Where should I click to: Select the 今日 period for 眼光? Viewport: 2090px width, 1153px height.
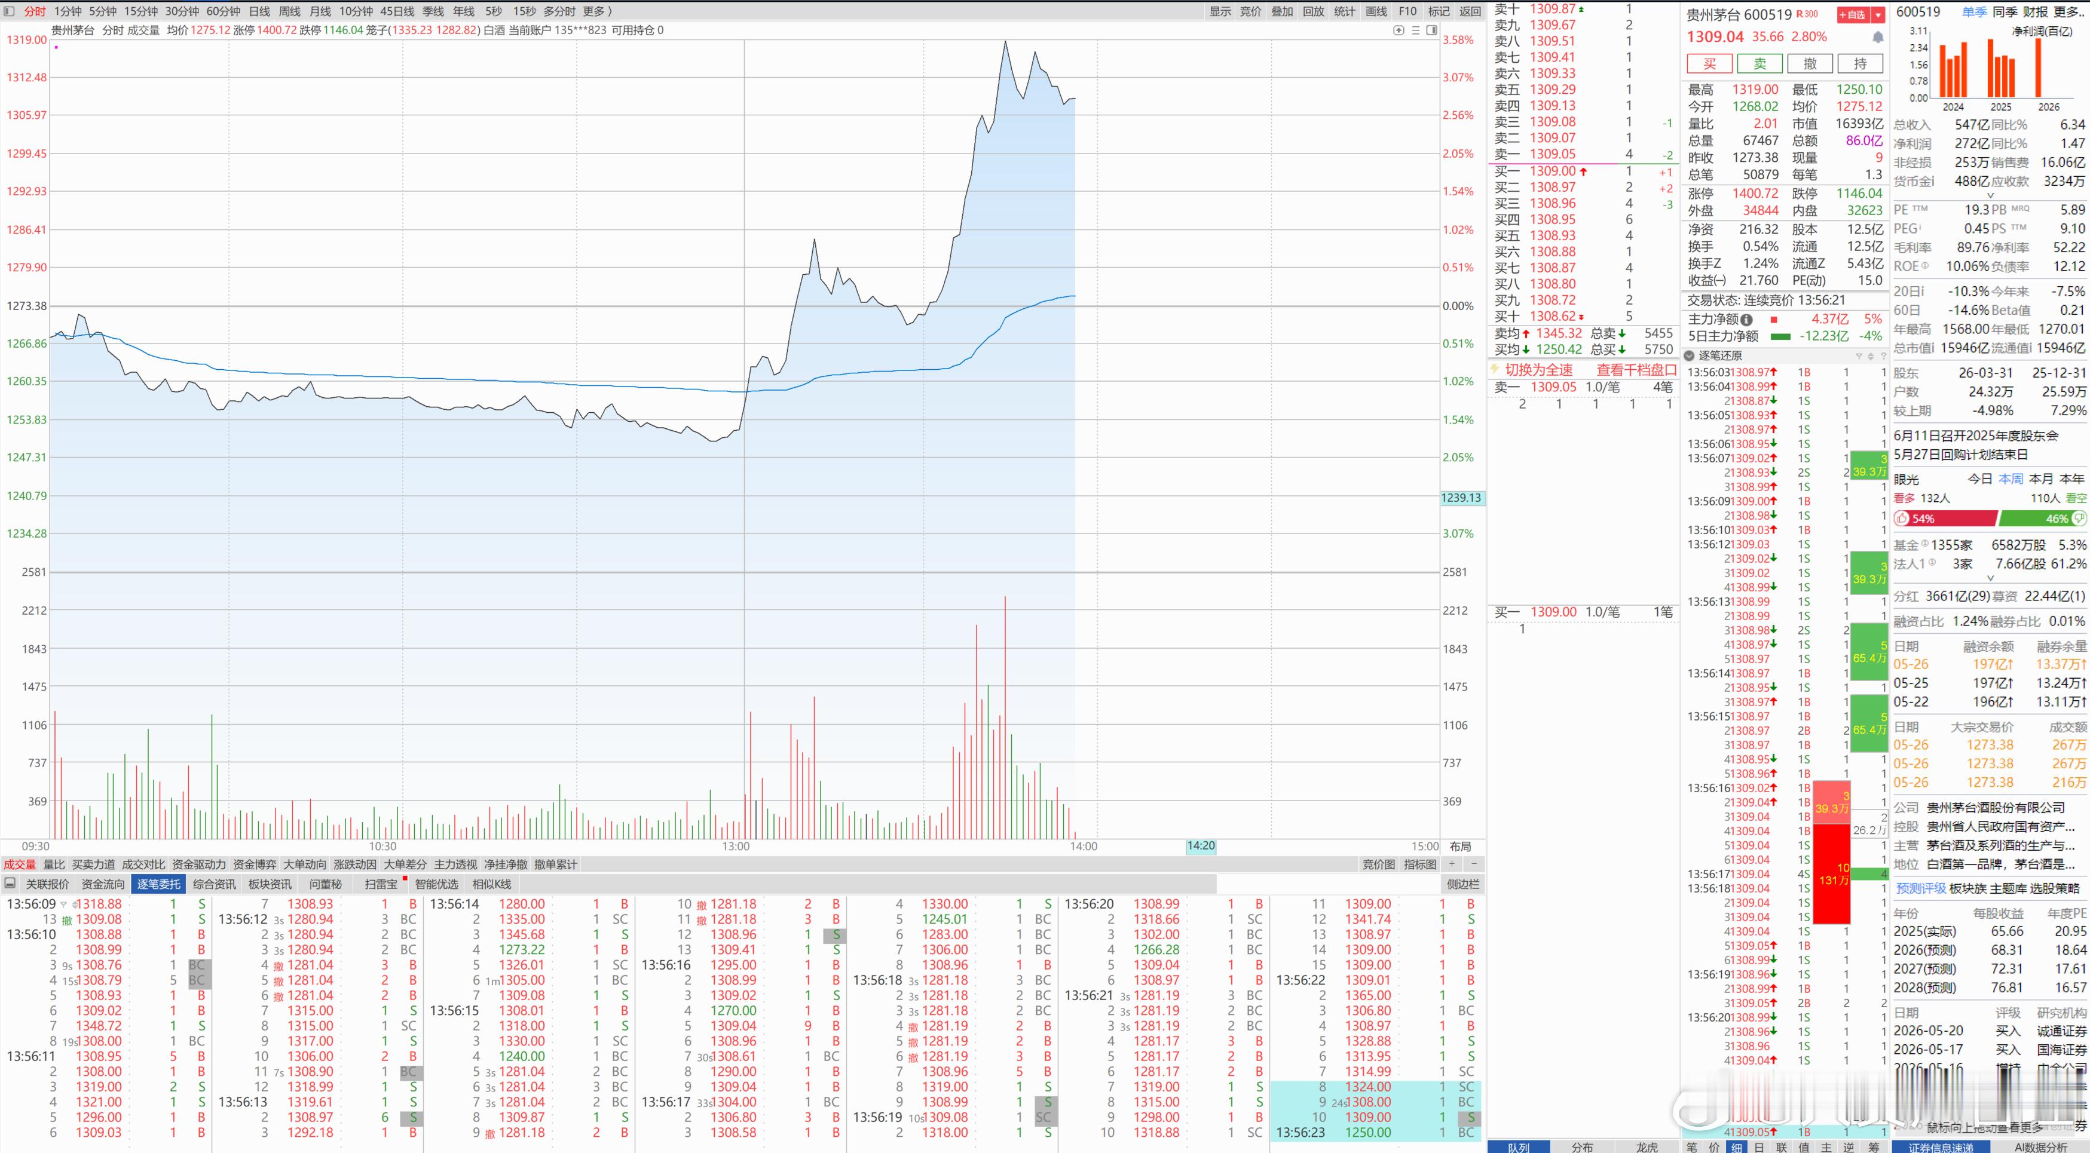1981,479
